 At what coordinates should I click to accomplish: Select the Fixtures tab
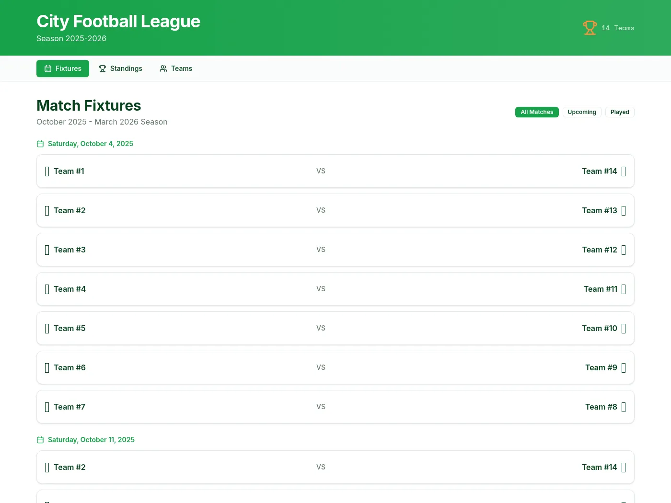63,69
